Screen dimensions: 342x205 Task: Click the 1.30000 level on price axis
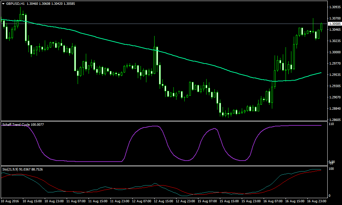(x=334, y=52)
